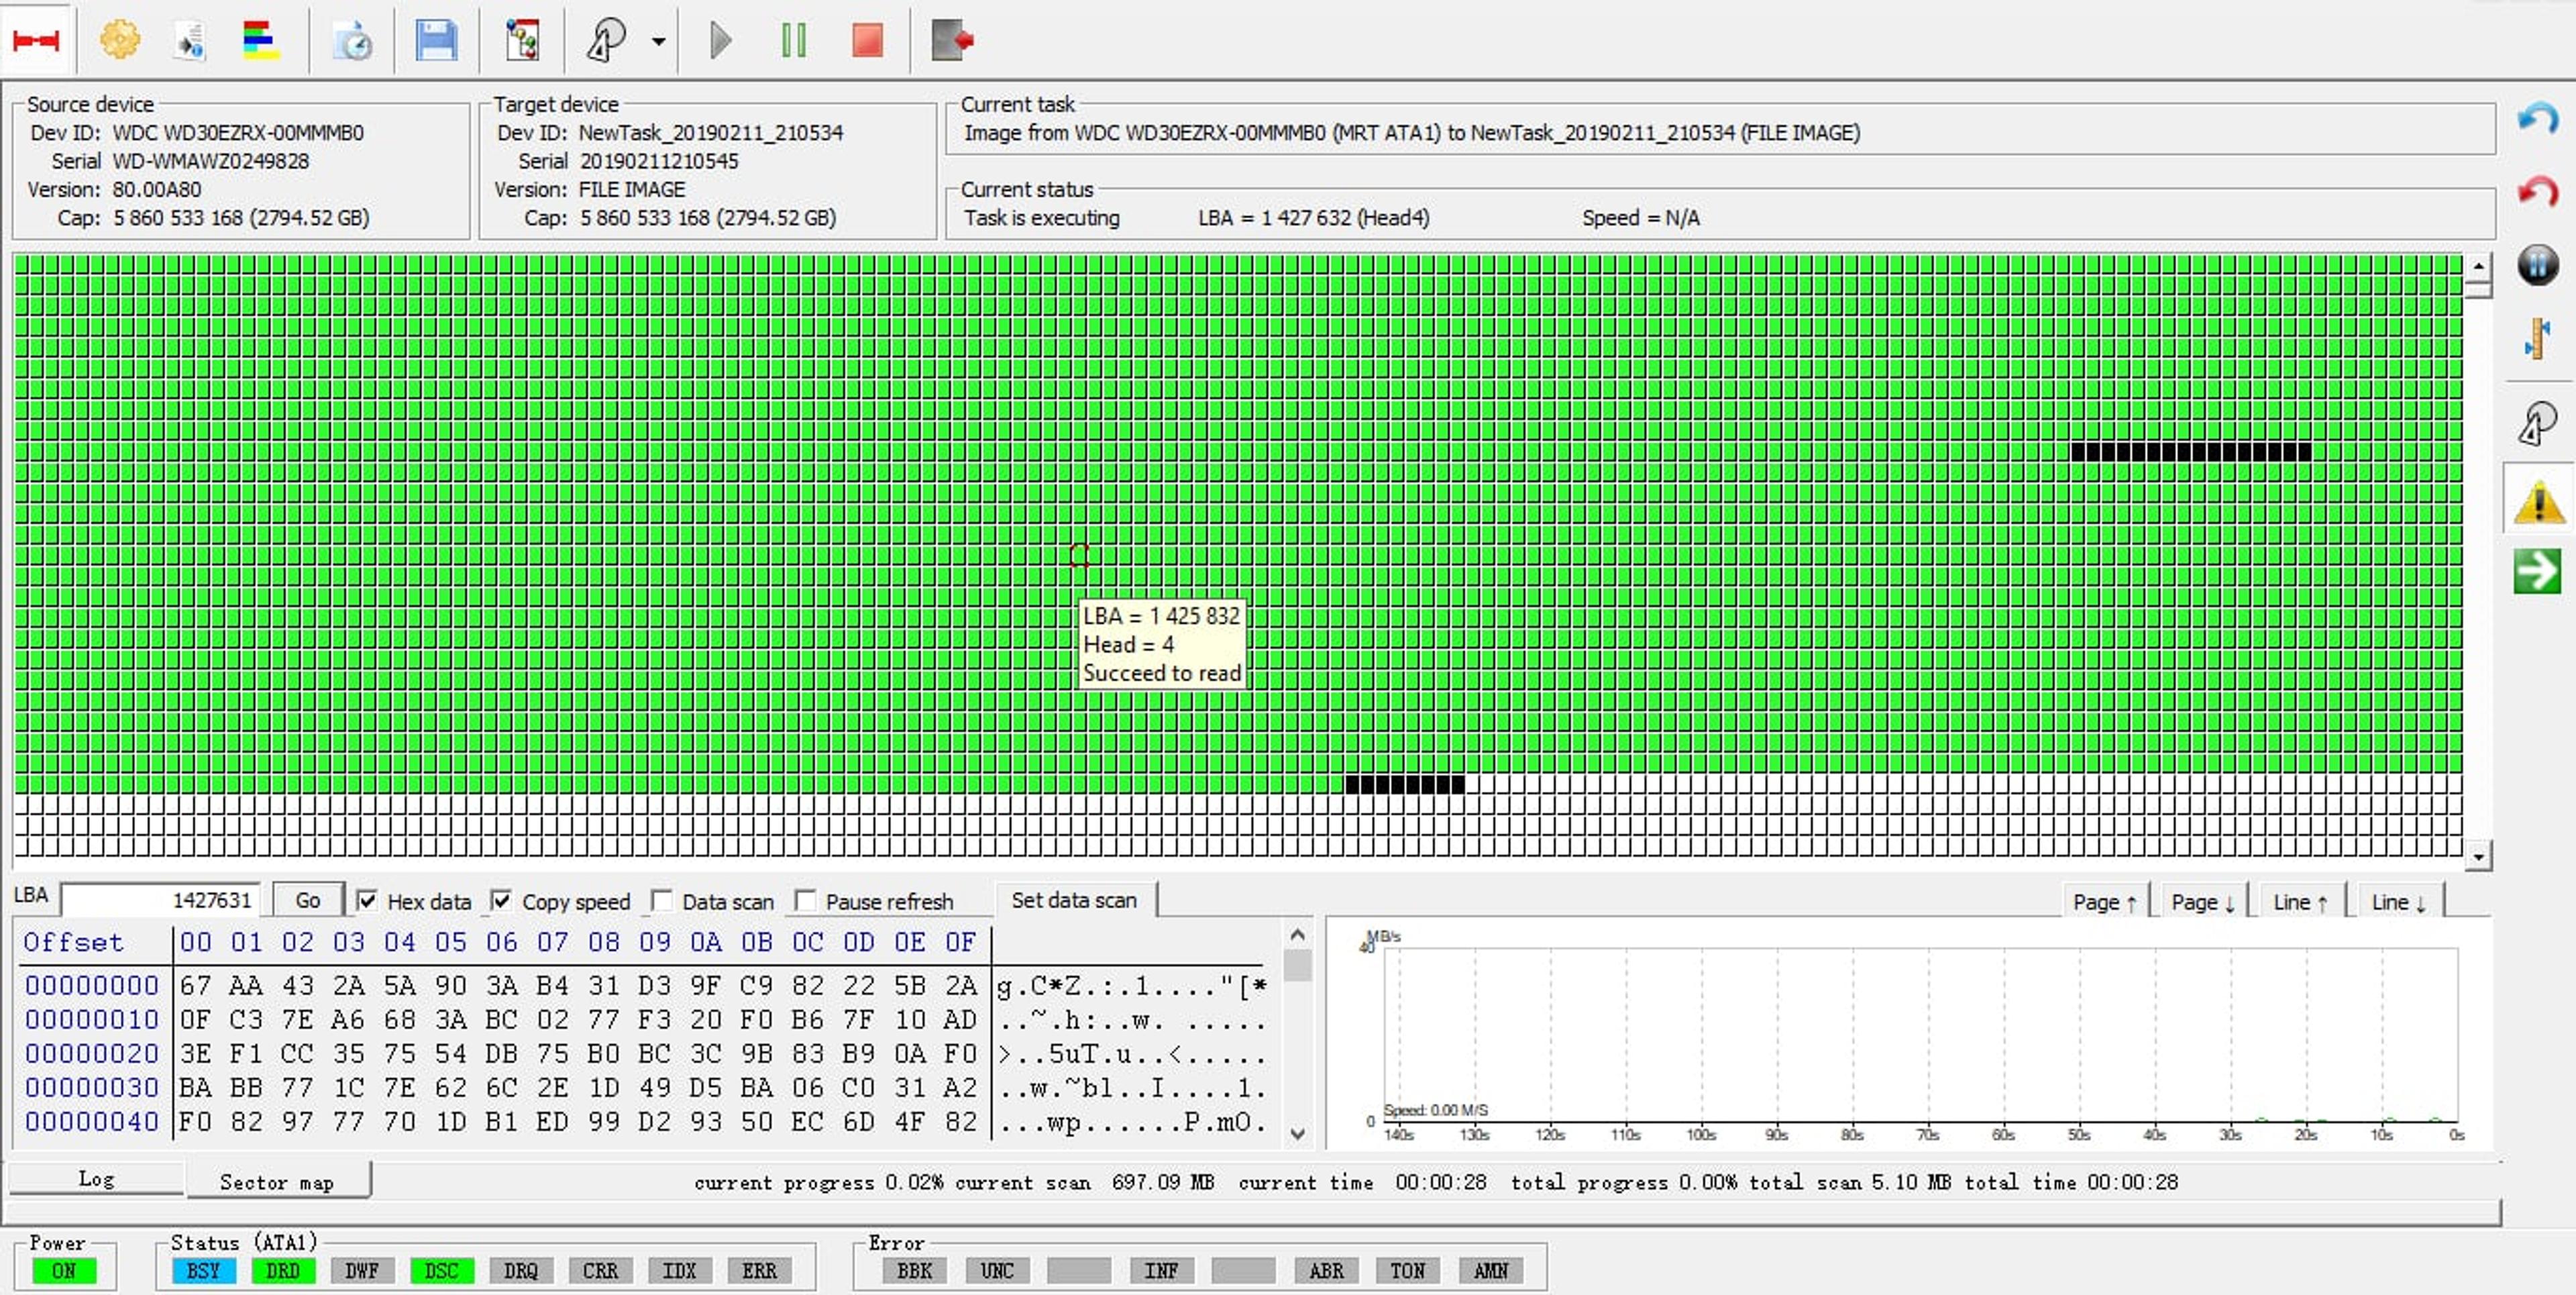Click the CRR status indicator
This screenshot has height=1295, width=2576.
(600, 1270)
